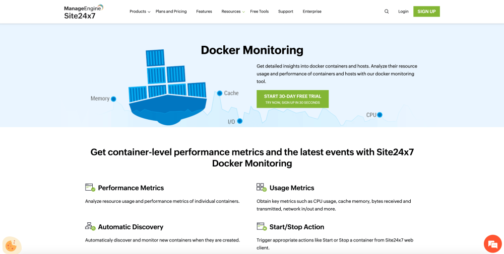Click the Memory data point on chart
This screenshot has width=504, height=254.
point(113,99)
